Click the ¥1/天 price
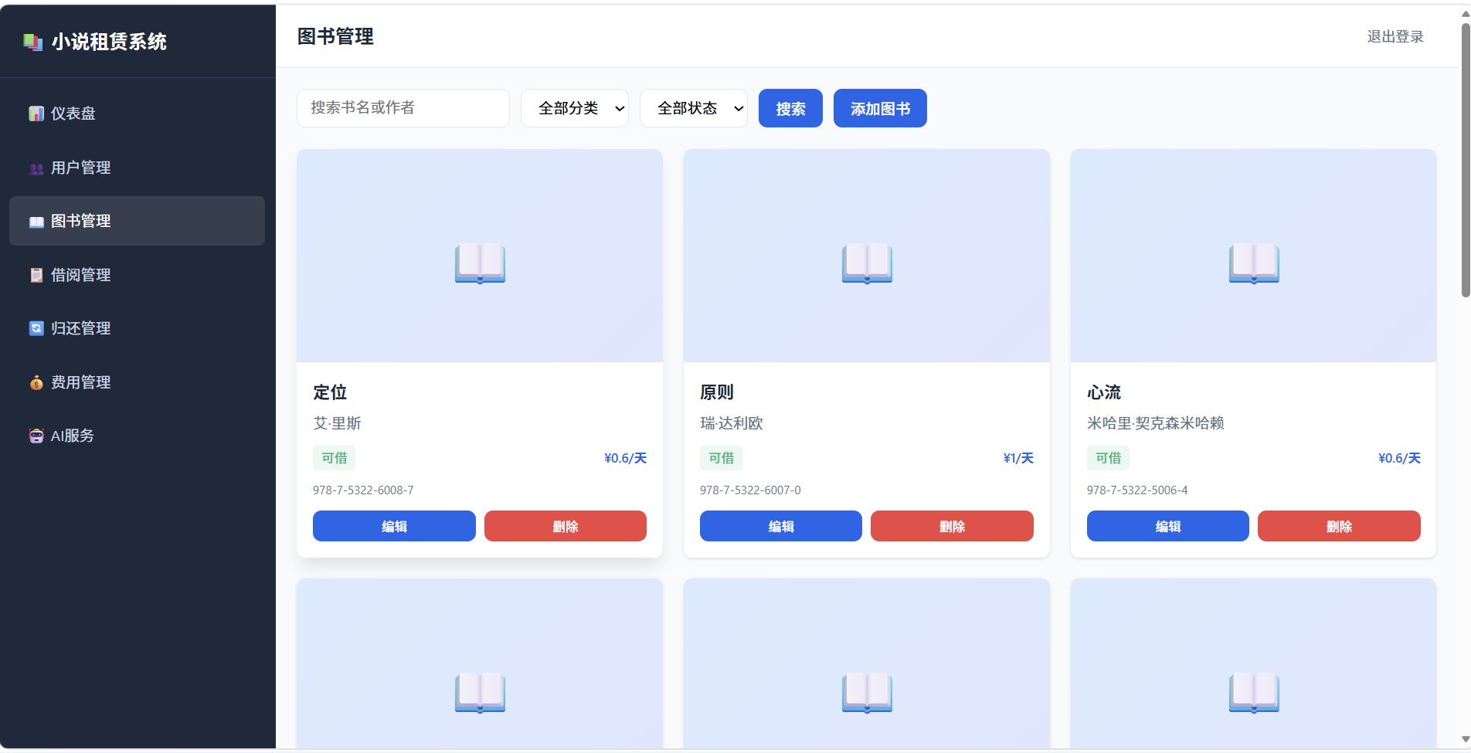Viewport: 1471px width, 753px height. tap(1018, 458)
